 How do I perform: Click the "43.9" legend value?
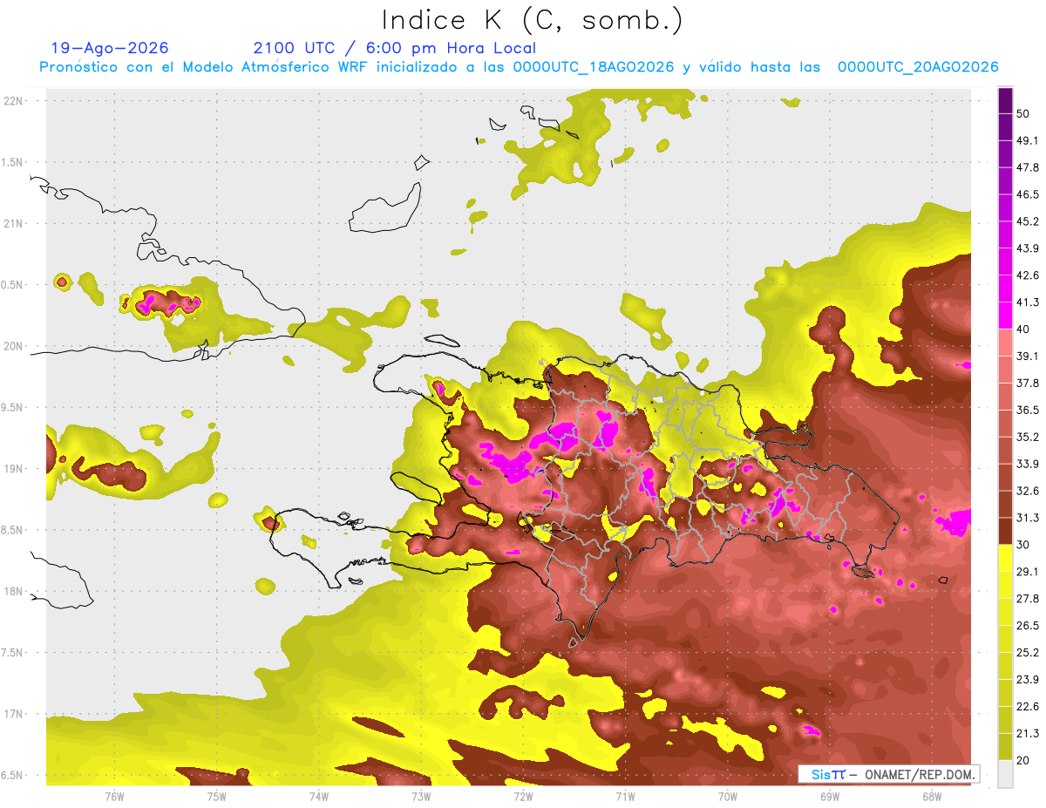point(1028,248)
